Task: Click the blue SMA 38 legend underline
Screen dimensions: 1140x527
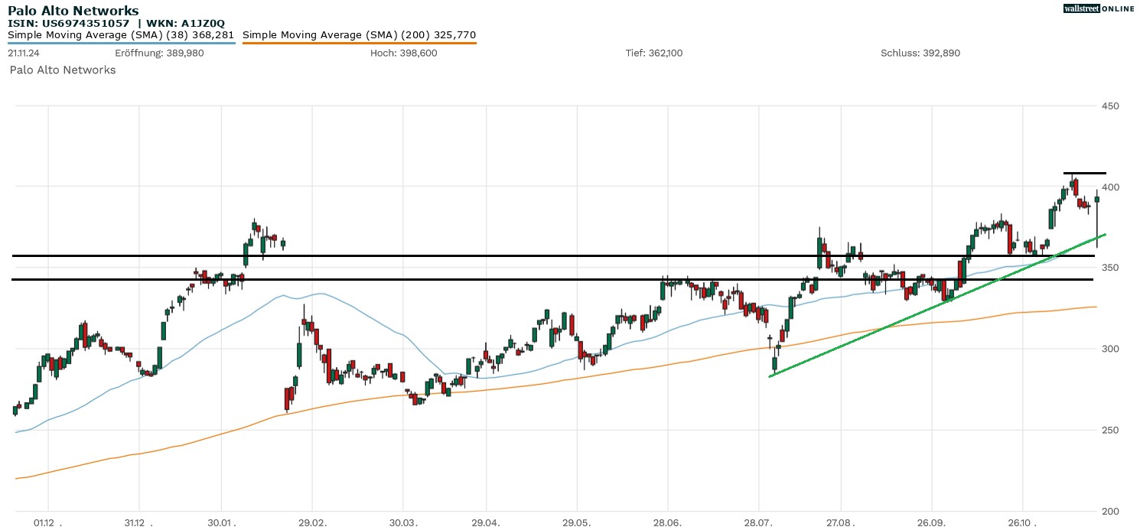Action: coord(121,43)
